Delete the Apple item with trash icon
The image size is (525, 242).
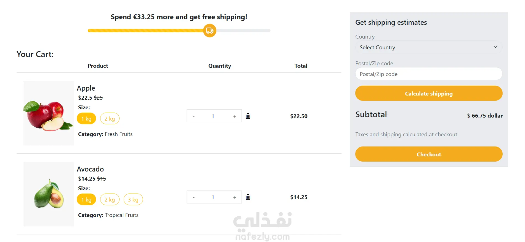[x=248, y=116]
